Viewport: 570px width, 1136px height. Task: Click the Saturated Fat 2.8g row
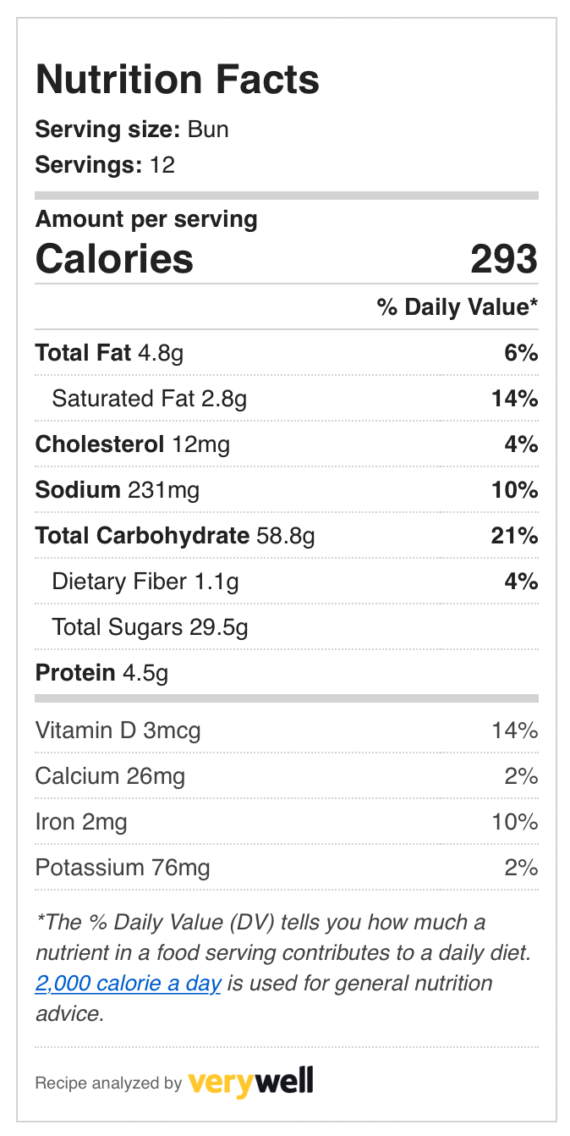[287, 398]
